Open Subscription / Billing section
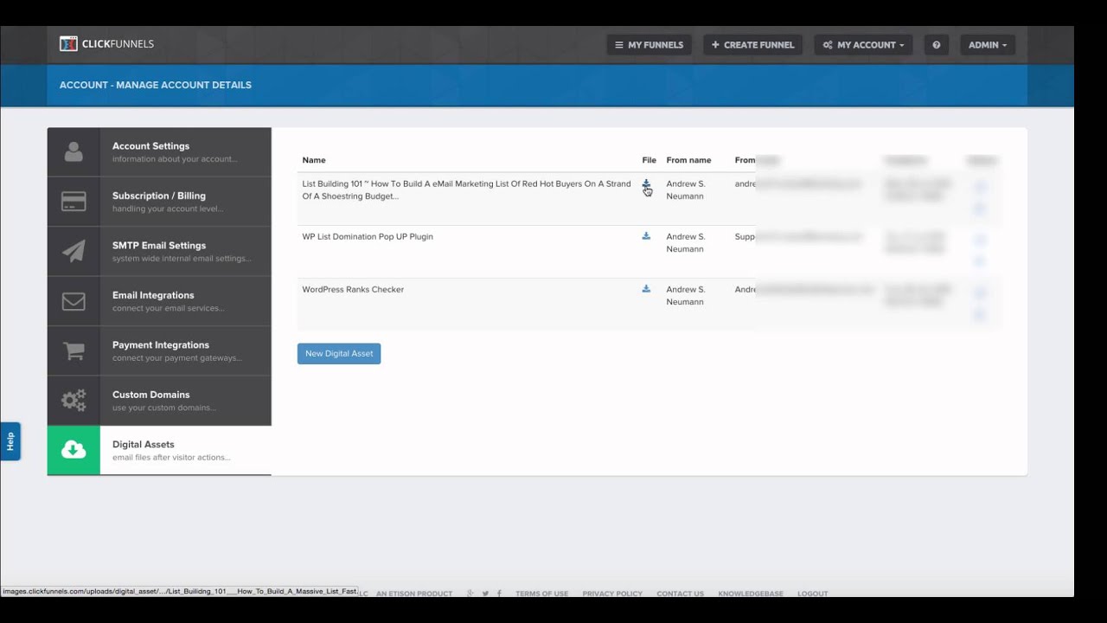This screenshot has height=623, width=1107. click(159, 202)
